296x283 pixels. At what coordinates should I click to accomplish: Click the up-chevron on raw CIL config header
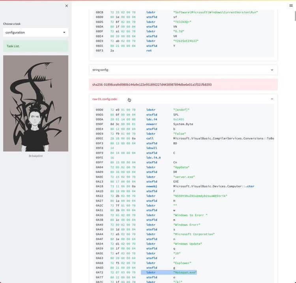pos(272,99)
